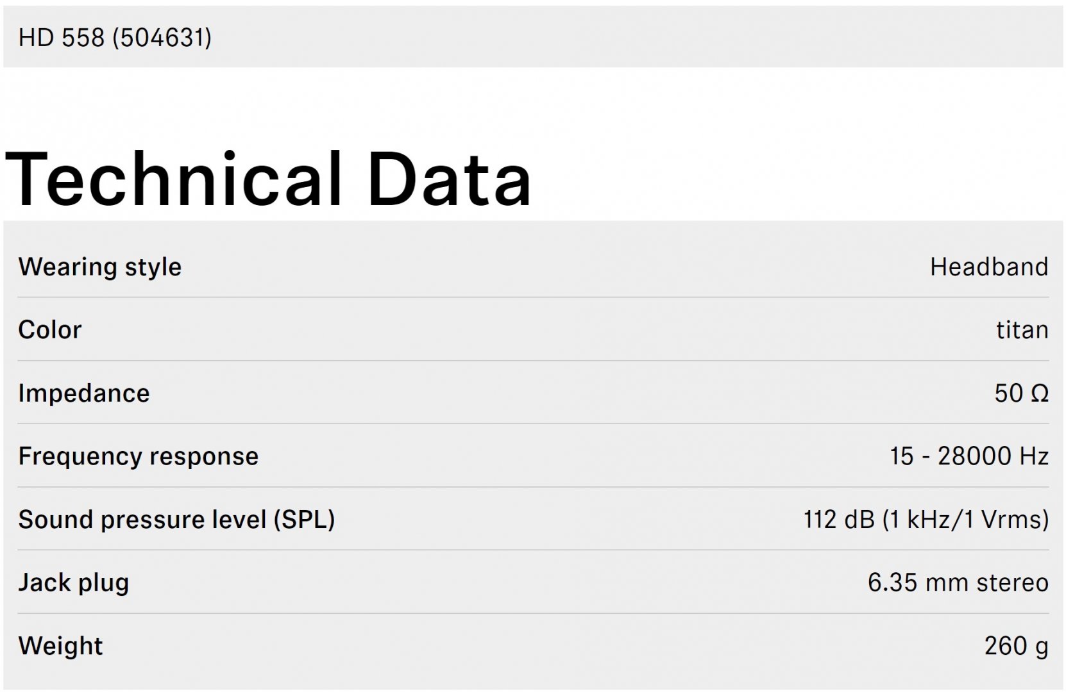
Task: Select the 6.35 mm stereo value
Action: pos(958,582)
